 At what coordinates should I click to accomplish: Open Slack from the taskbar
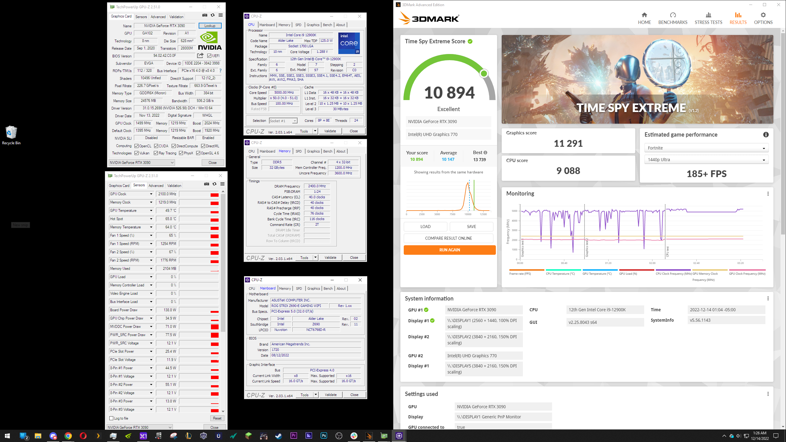click(x=354, y=436)
